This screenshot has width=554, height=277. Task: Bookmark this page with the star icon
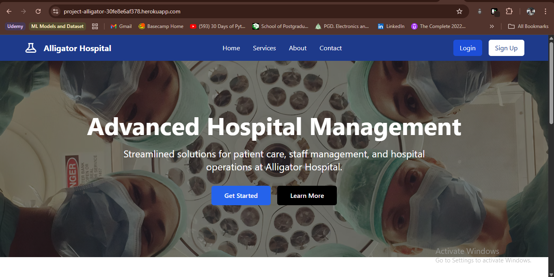coord(459,11)
